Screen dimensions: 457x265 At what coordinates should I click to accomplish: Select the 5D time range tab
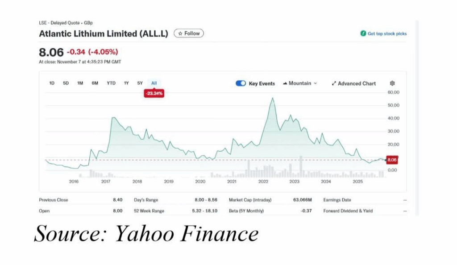click(x=66, y=83)
